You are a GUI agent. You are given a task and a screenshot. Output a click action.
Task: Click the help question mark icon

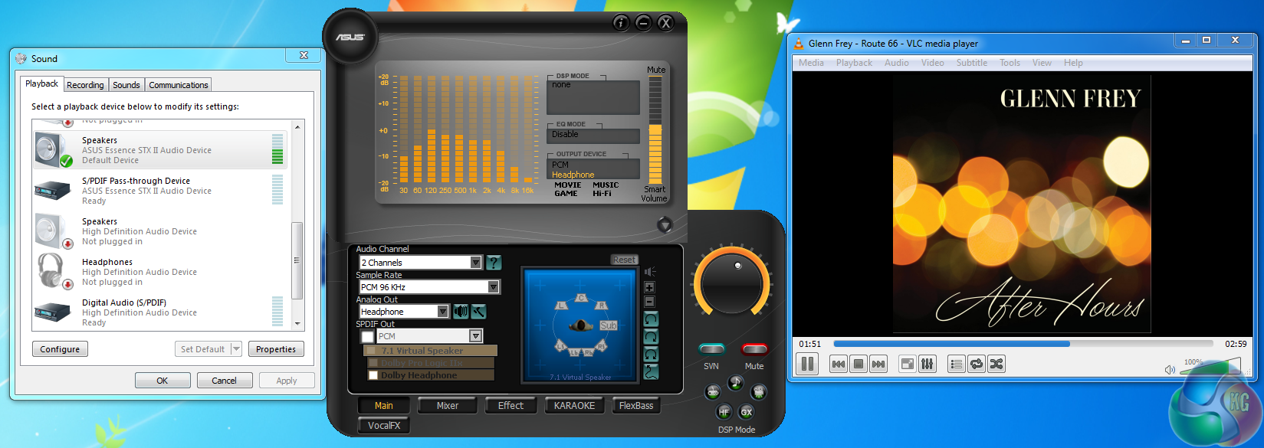[494, 263]
